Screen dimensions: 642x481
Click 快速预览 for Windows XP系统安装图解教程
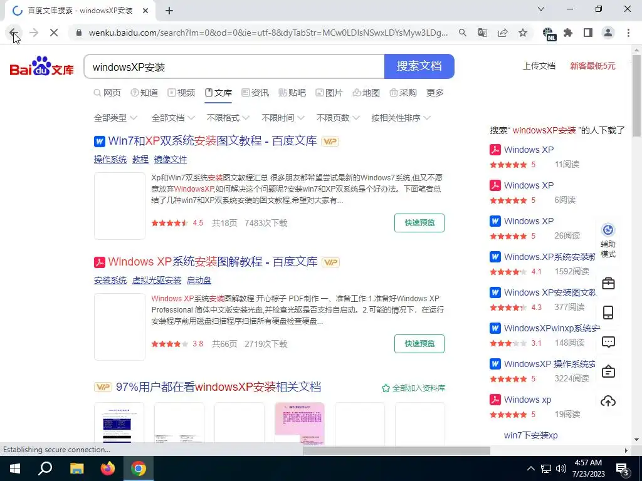pos(419,344)
